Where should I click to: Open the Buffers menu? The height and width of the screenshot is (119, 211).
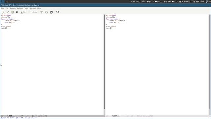(20, 8)
